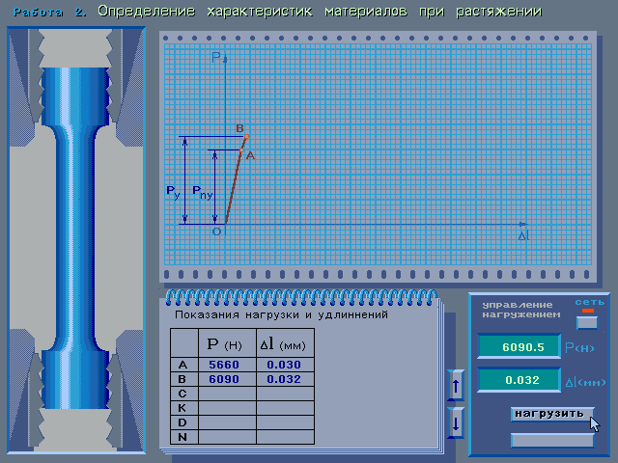
Task: Click the empty P cell in row C
Action: pyautogui.click(x=228, y=394)
